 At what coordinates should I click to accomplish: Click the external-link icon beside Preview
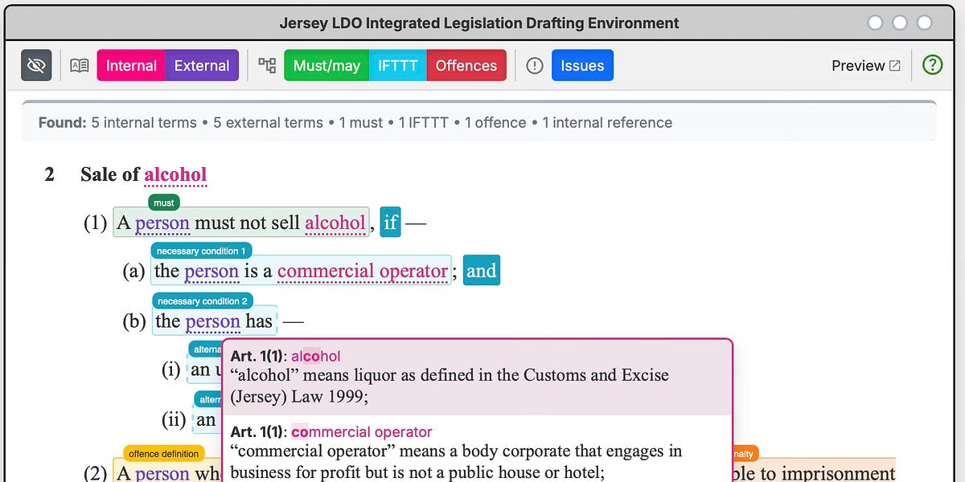coord(895,65)
